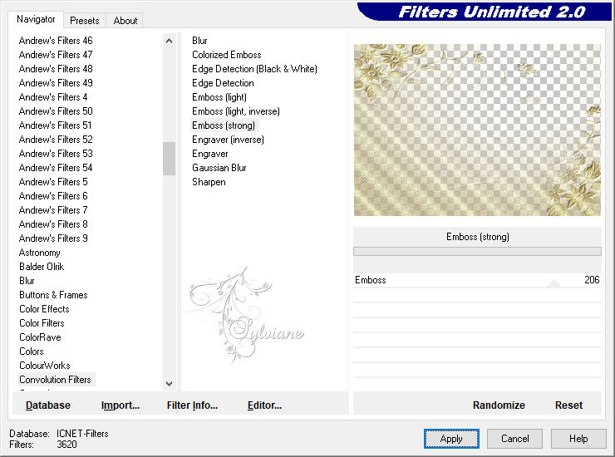Image resolution: width=615 pixels, height=457 pixels.
Task: Click the filter preview image
Action: click(477, 130)
